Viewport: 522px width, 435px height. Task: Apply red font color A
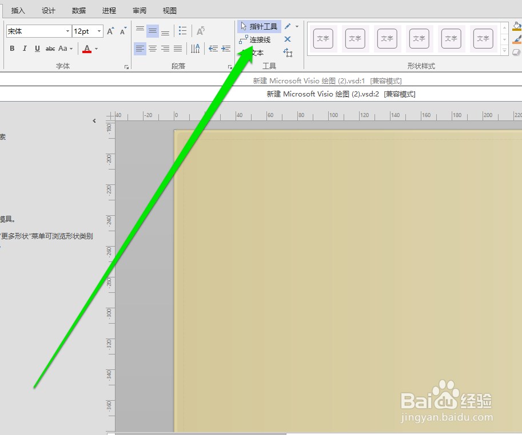pos(87,49)
